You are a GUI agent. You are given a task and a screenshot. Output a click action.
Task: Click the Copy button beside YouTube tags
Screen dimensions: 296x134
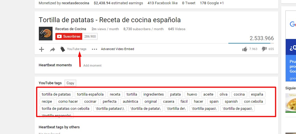click(70, 83)
